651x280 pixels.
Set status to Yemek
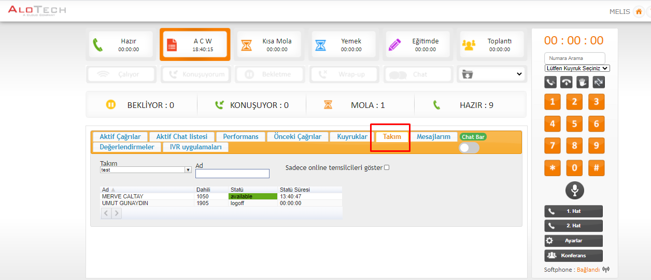click(x=344, y=44)
